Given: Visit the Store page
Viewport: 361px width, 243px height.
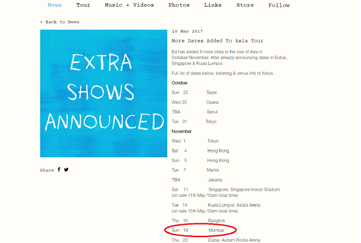Looking at the screenshot, I should click(245, 5).
